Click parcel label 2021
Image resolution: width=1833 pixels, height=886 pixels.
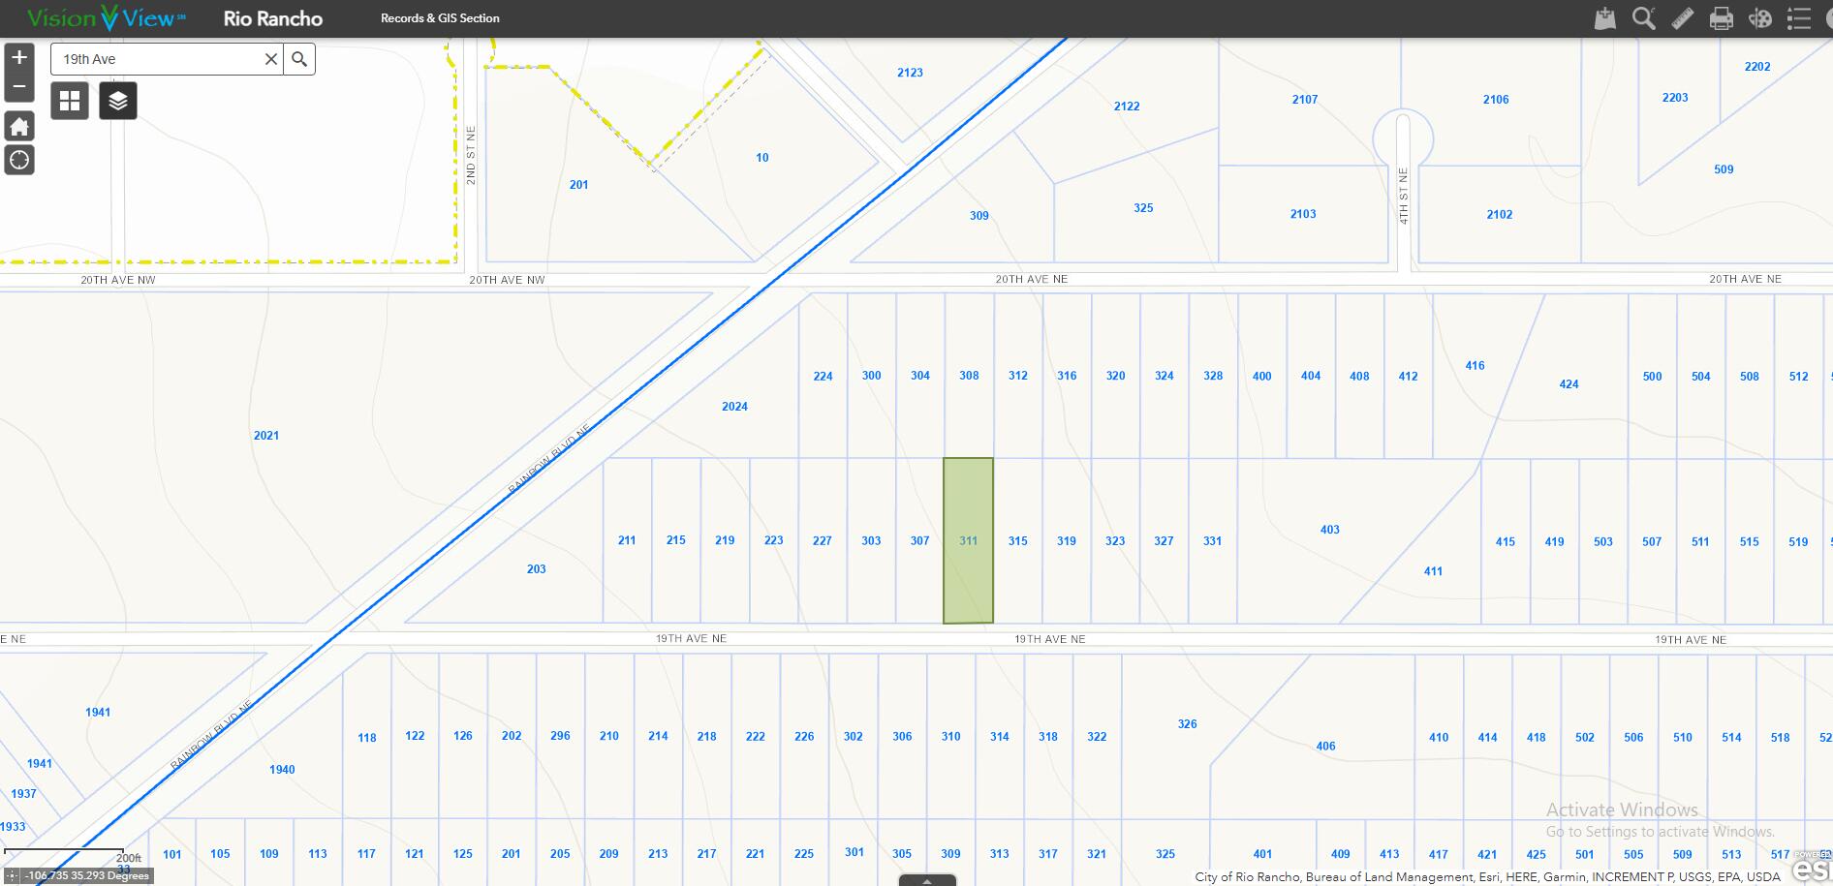(x=266, y=436)
